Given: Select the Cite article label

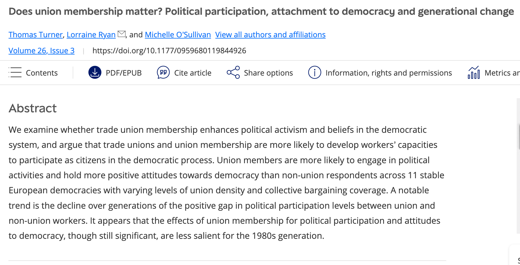Looking at the screenshot, I should tap(193, 73).
